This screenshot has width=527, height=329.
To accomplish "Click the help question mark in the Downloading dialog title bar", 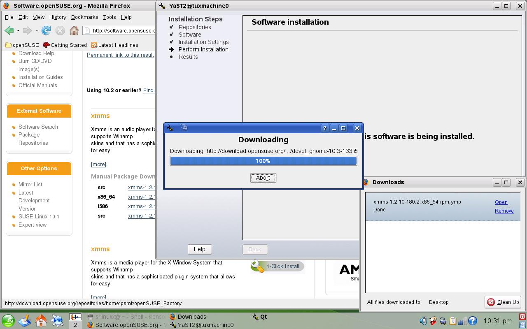I will [324, 128].
